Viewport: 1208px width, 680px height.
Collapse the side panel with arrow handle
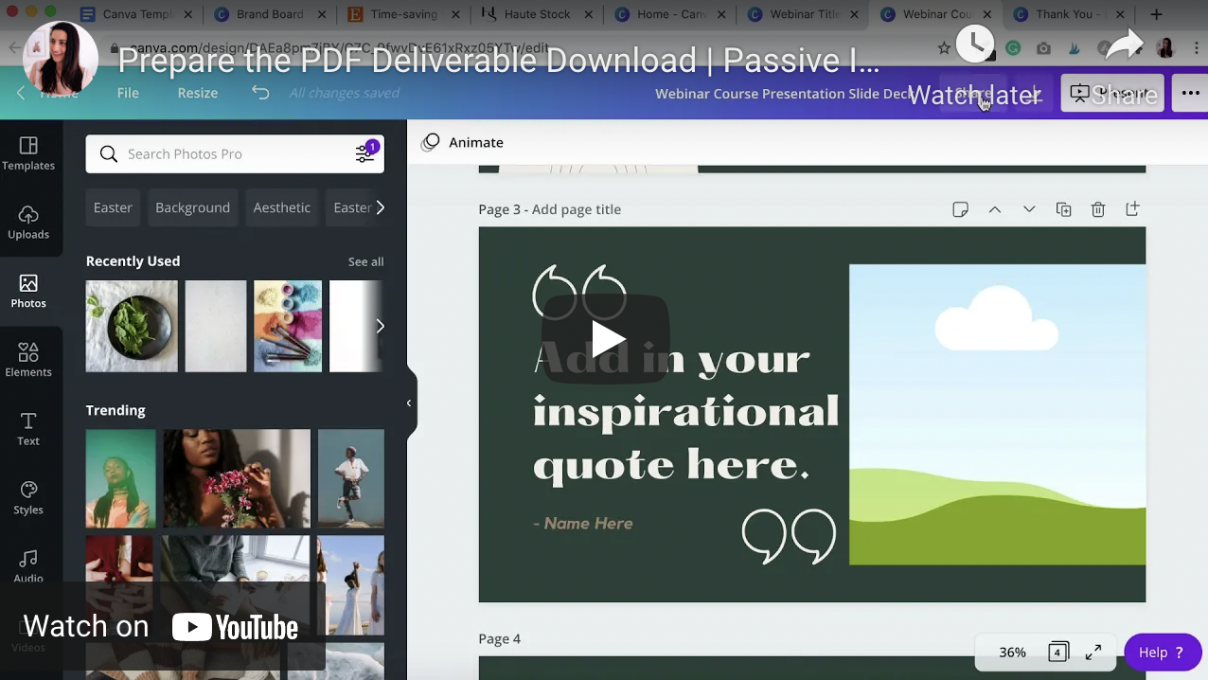409,403
